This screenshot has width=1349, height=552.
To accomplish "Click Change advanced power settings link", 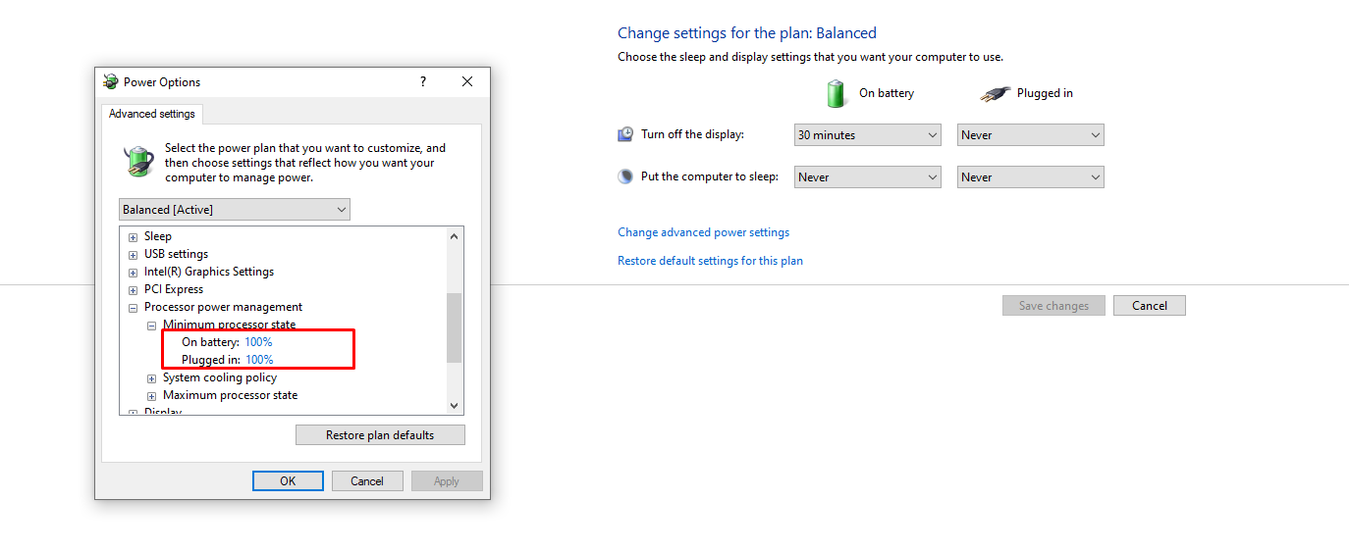I will pyautogui.click(x=703, y=232).
